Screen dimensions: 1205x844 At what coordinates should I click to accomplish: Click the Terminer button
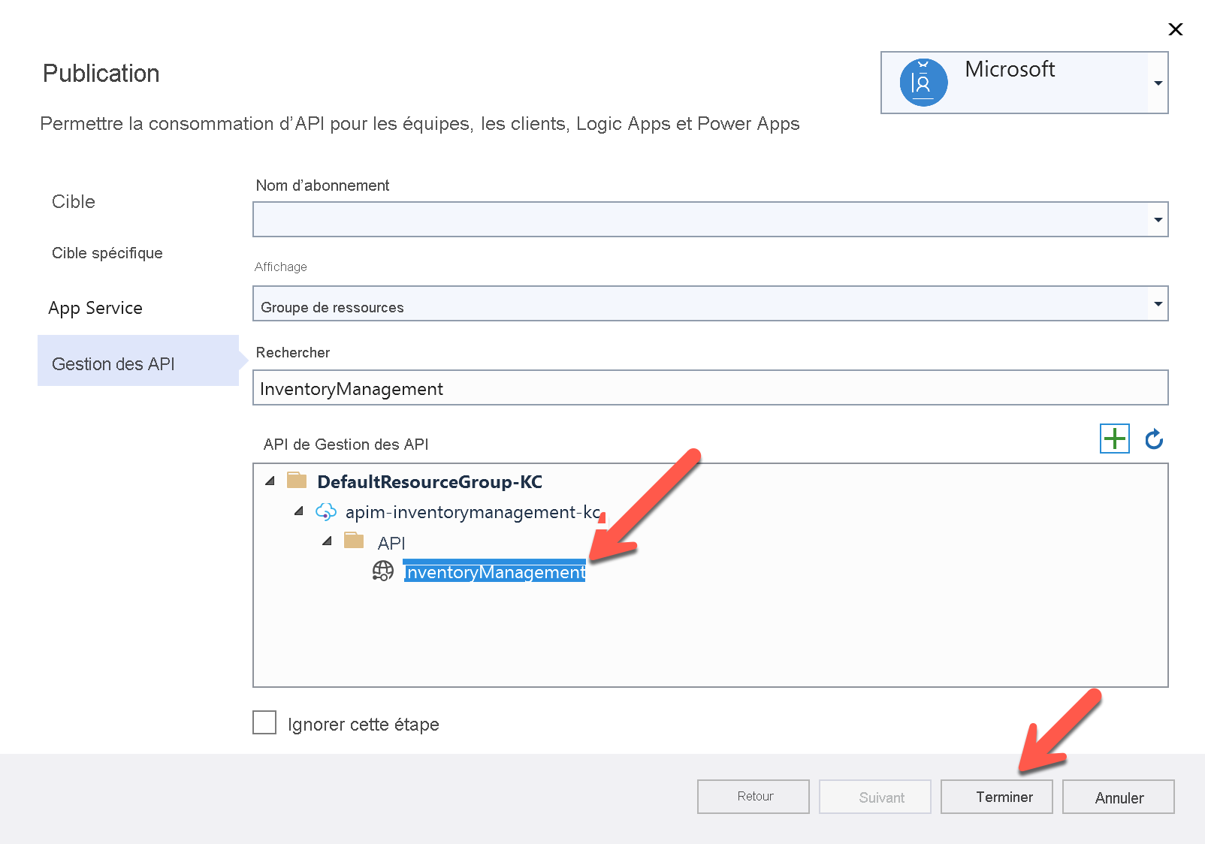click(x=997, y=797)
